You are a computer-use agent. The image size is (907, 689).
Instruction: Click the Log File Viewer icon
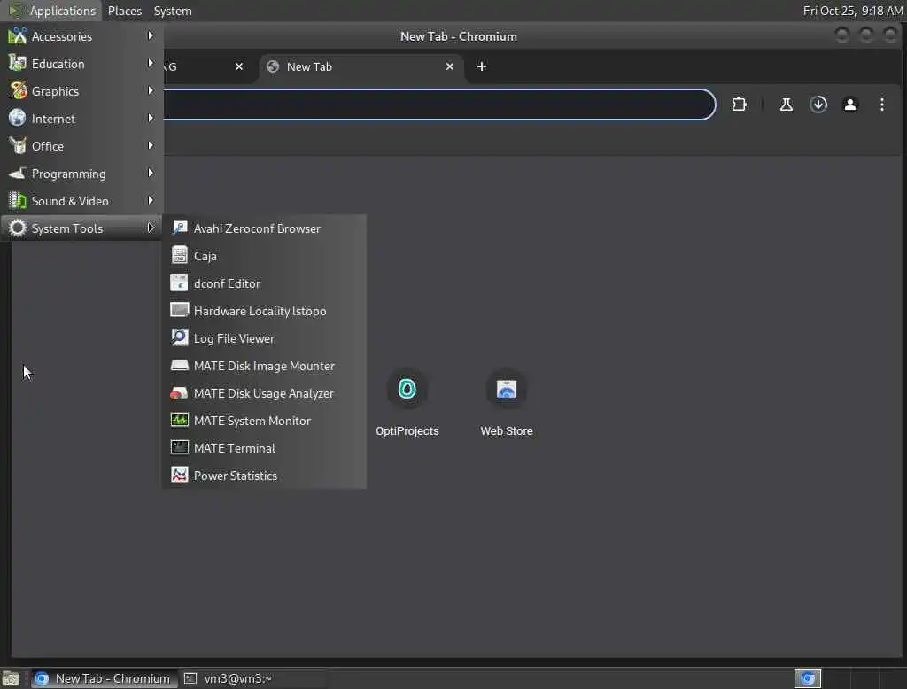(179, 337)
